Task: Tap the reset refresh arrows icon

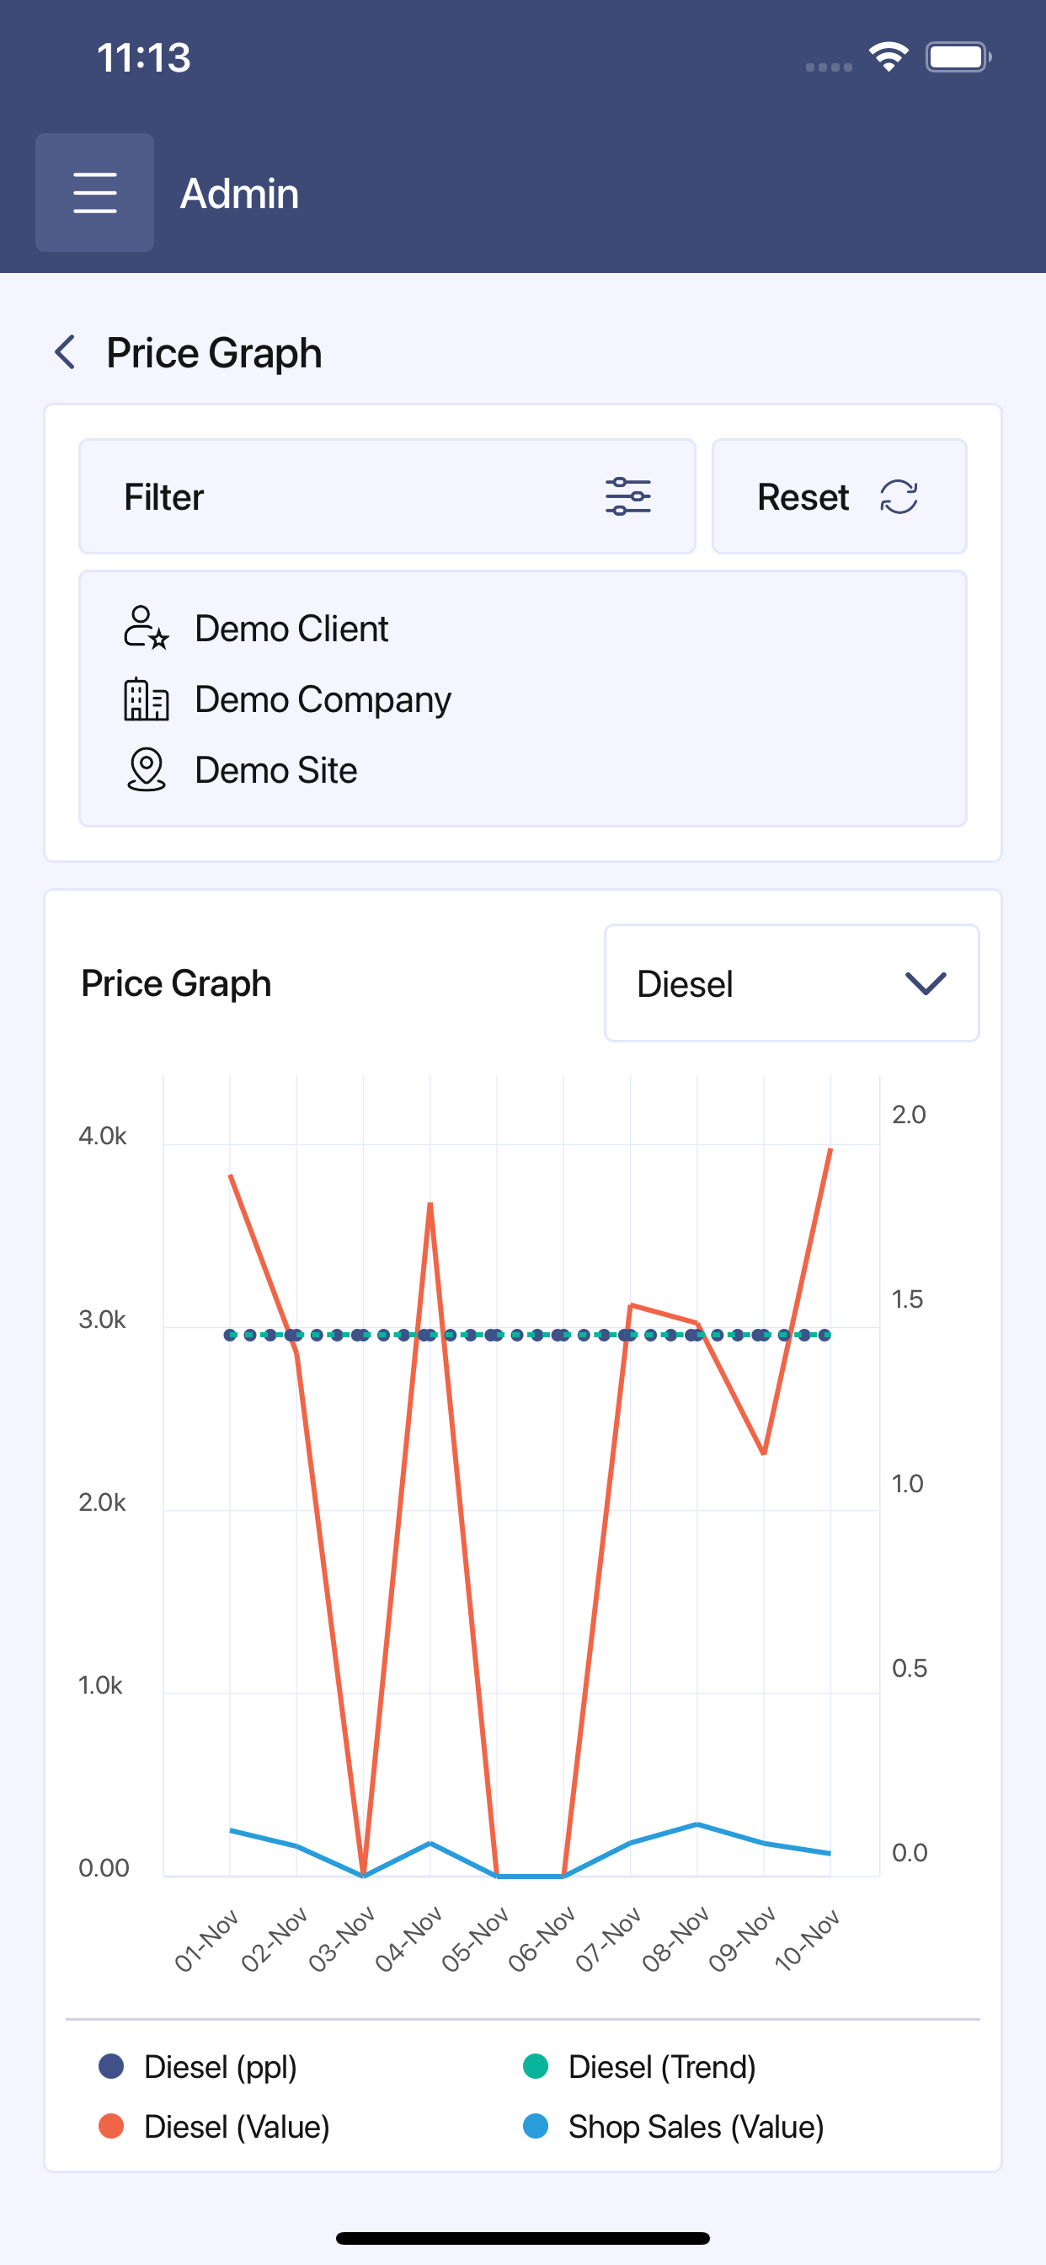Action: coord(899,497)
